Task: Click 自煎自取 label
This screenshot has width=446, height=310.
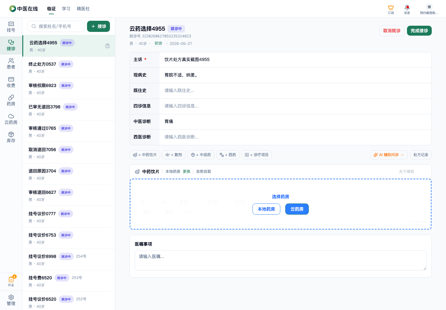Action: click(203, 172)
